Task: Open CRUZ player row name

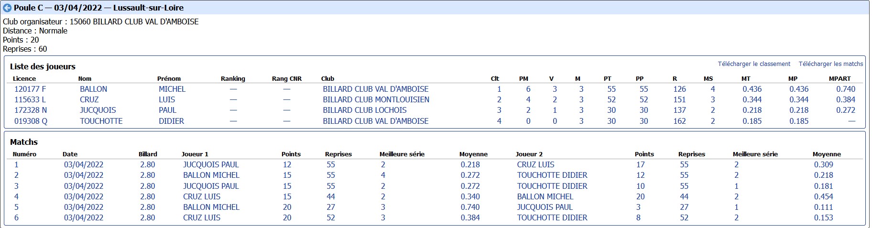Action: point(89,100)
